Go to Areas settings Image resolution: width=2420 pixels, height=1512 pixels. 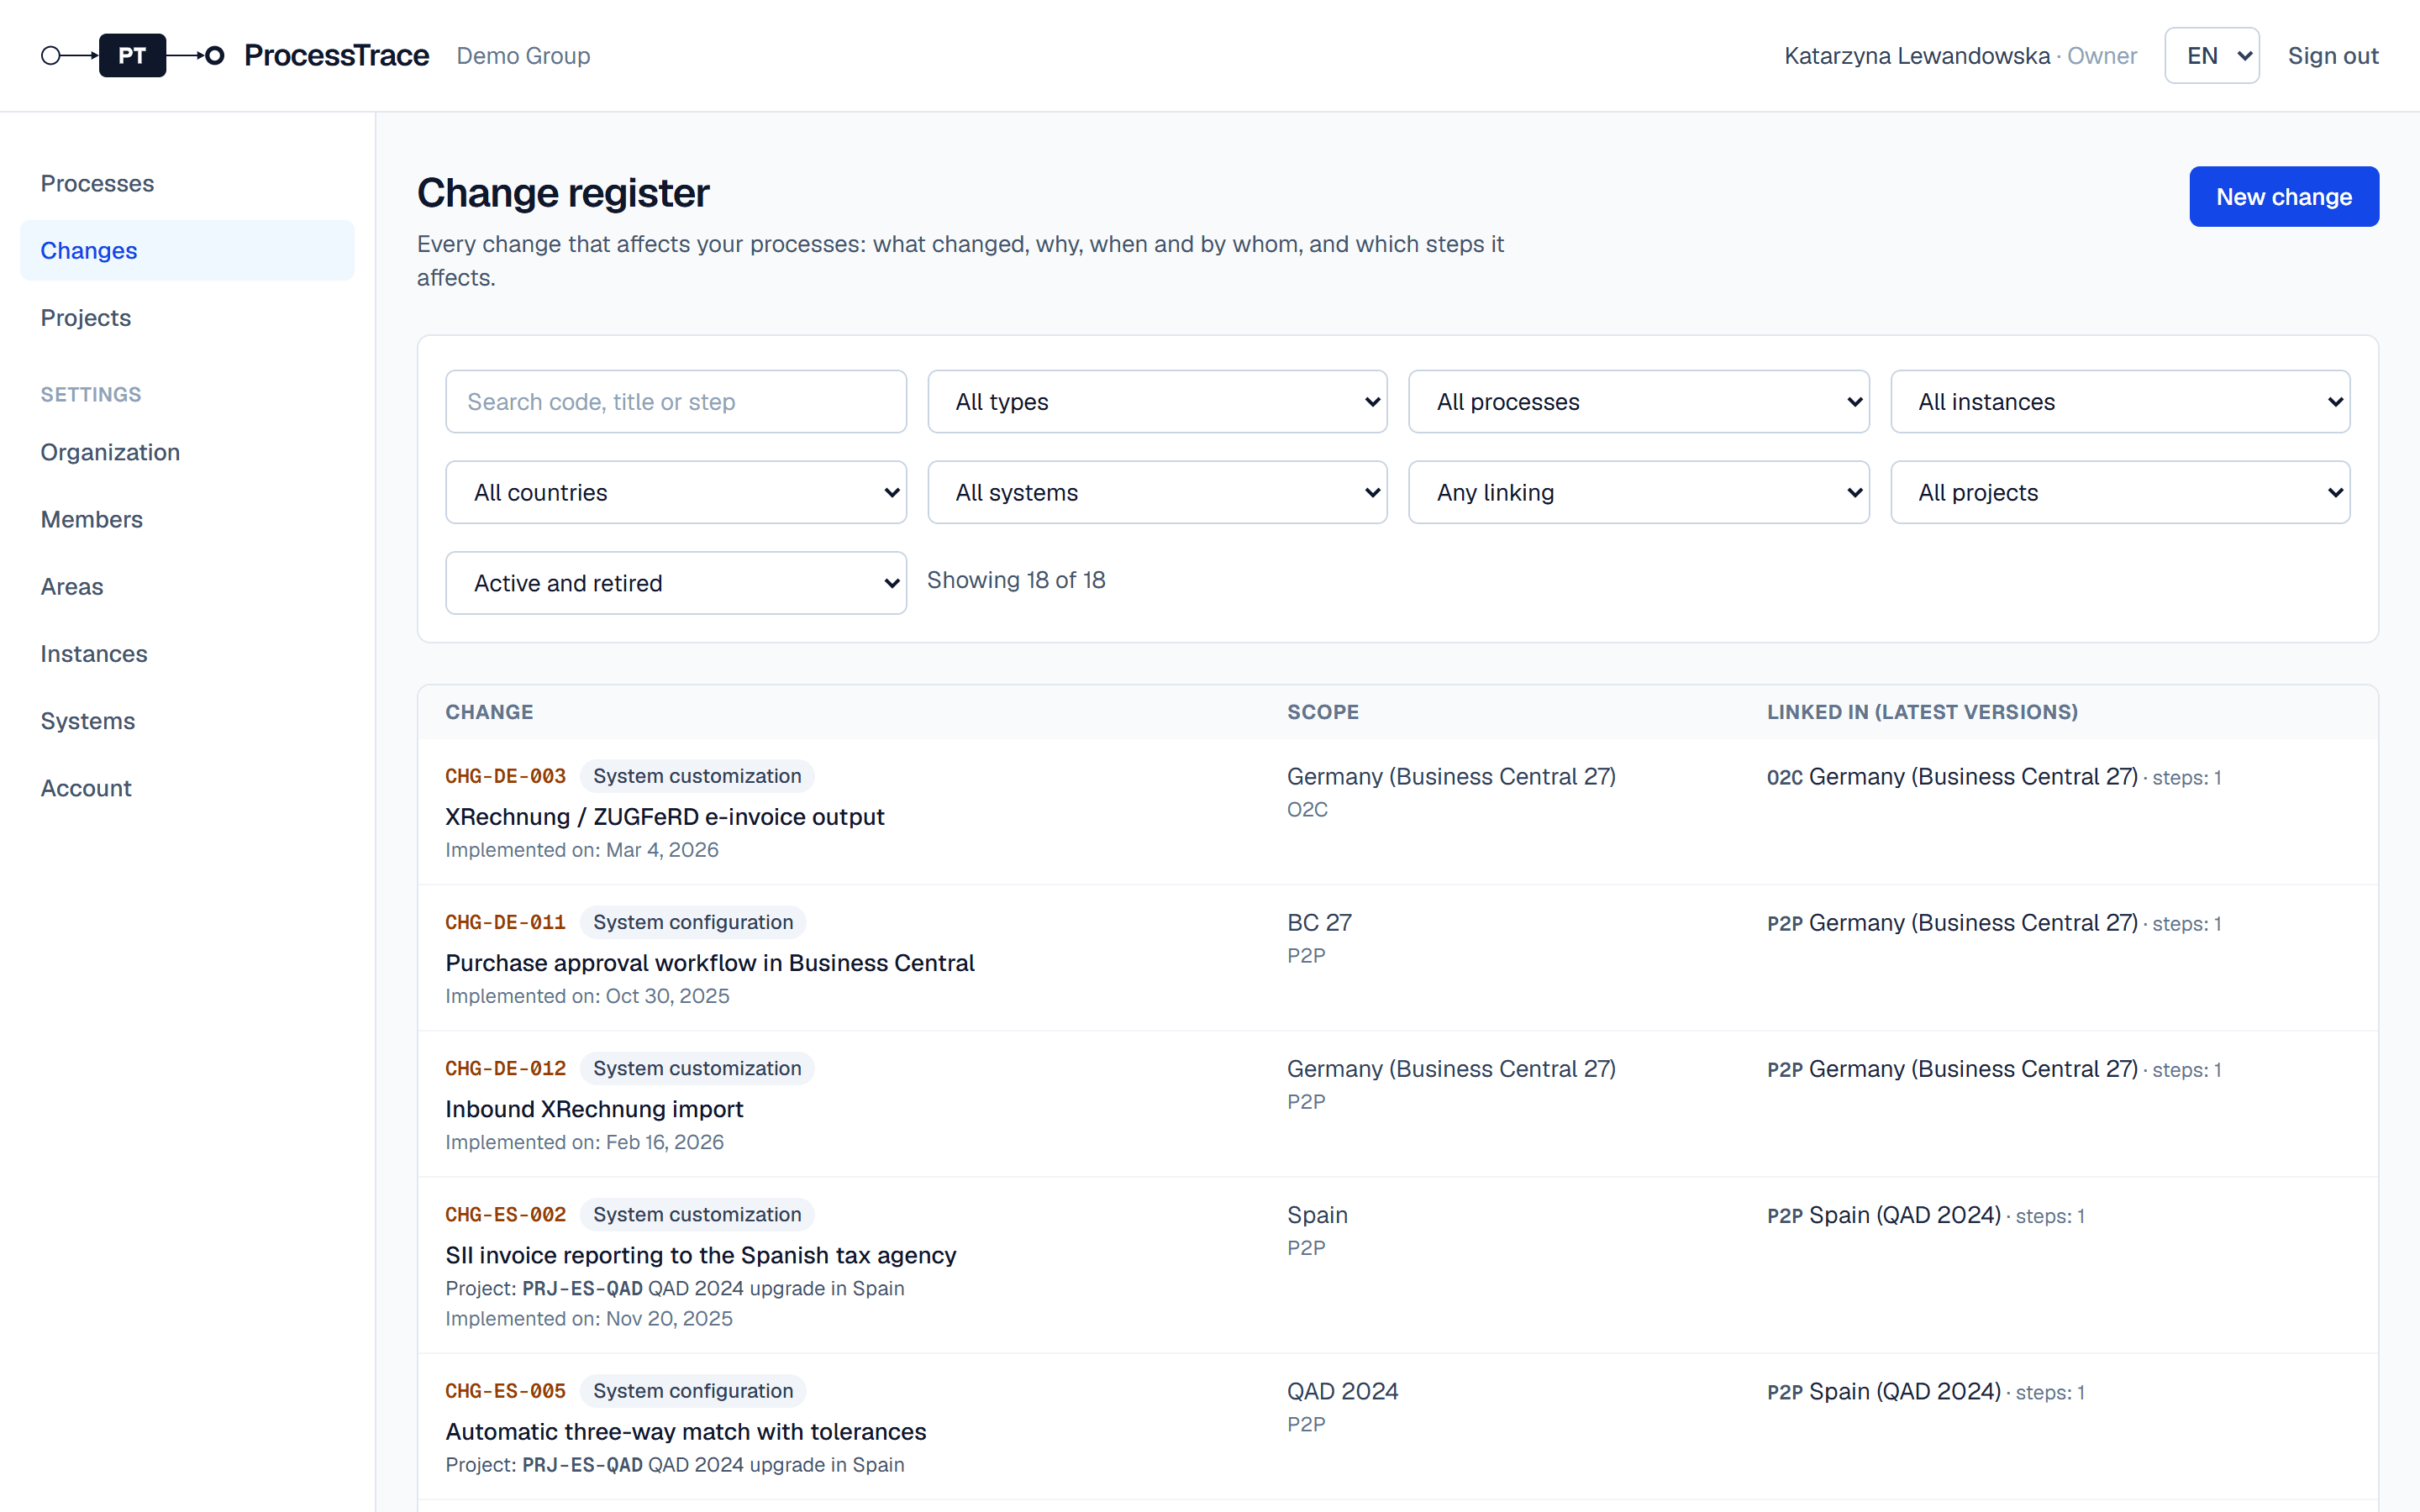[187, 586]
